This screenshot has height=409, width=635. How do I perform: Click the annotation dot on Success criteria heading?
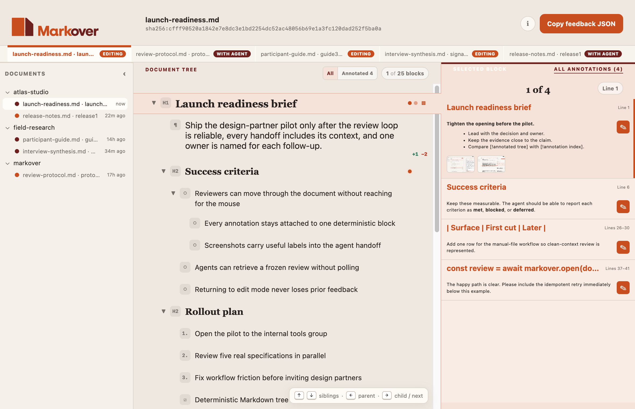pyautogui.click(x=410, y=171)
